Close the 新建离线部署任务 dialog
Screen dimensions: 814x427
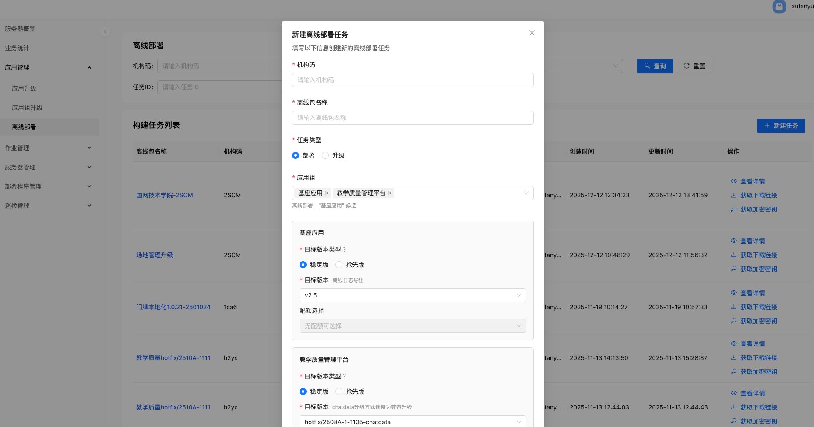click(532, 33)
